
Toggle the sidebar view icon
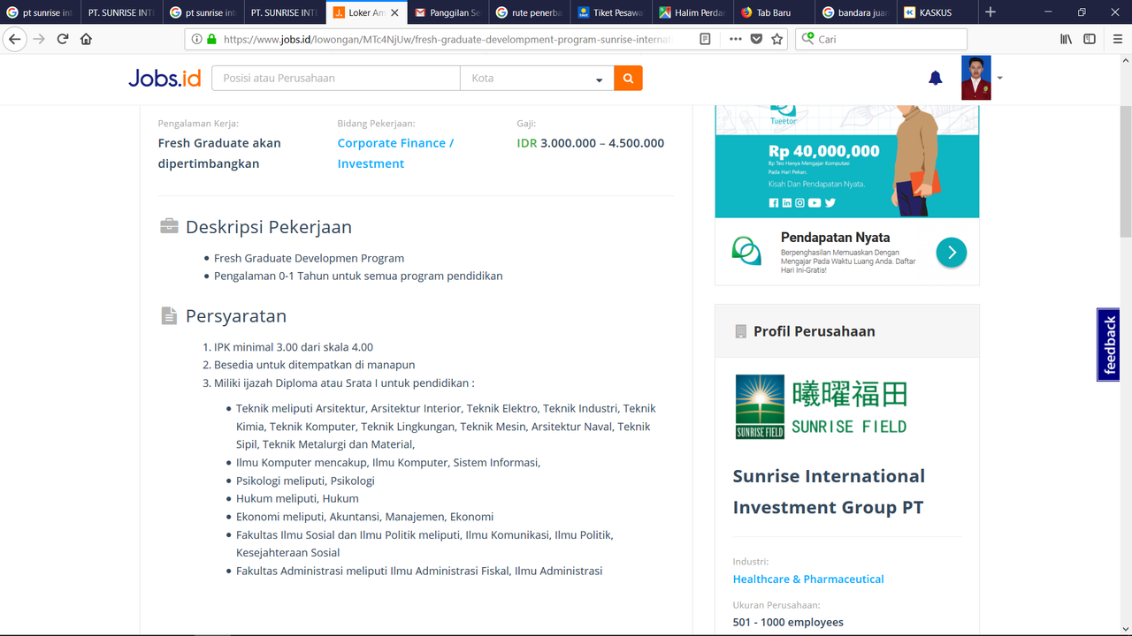coord(1090,39)
